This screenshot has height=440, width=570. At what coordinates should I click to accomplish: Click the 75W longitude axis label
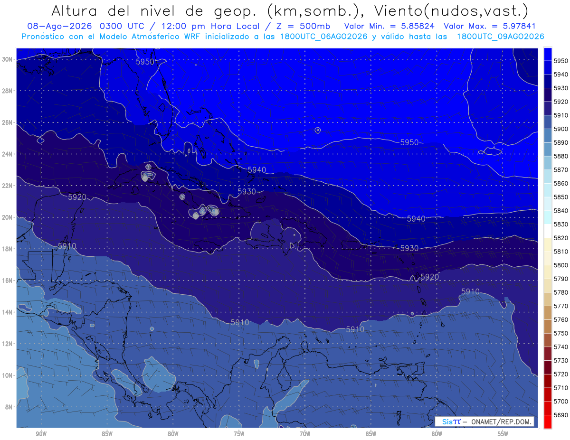pos(239,434)
